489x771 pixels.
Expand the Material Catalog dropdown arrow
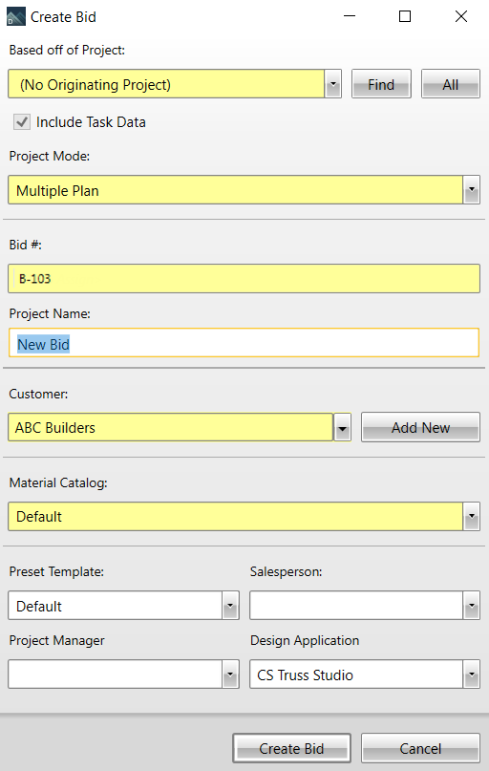471,516
